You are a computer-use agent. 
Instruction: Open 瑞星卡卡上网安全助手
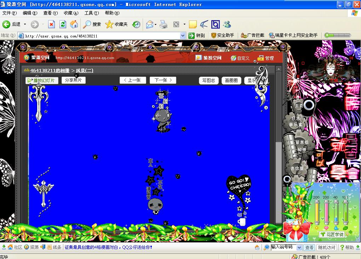pos(293,35)
